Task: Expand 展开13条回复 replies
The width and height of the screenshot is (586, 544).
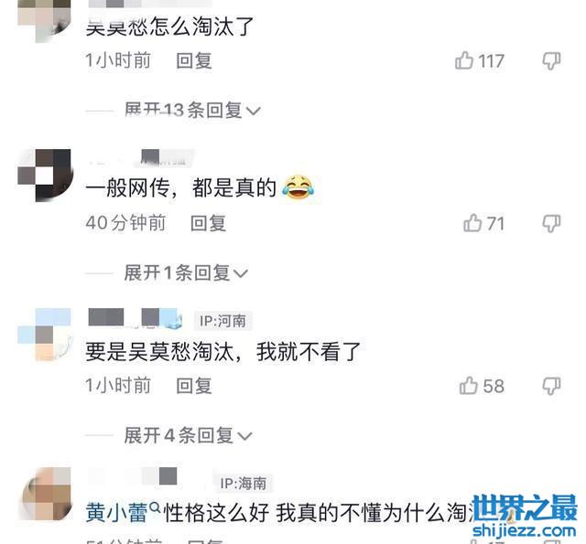Action: (x=192, y=110)
